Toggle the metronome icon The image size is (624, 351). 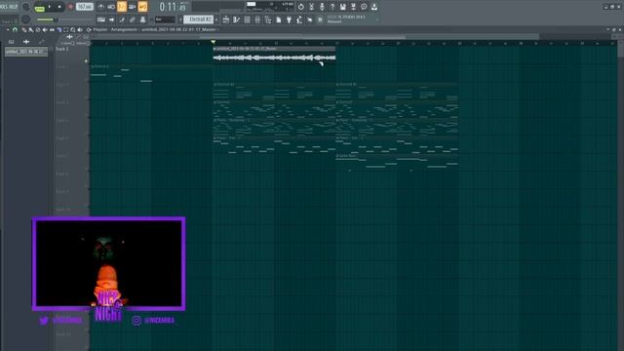click(x=101, y=7)
